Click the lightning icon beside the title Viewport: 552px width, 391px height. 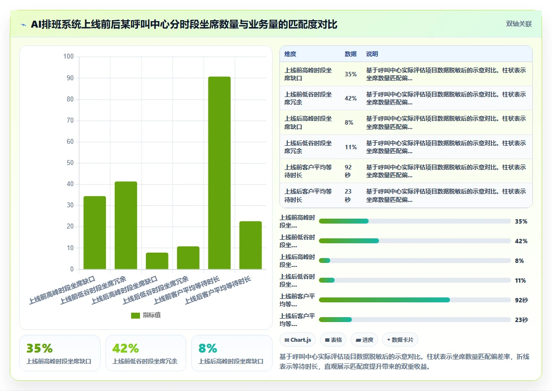coord(24,25)
